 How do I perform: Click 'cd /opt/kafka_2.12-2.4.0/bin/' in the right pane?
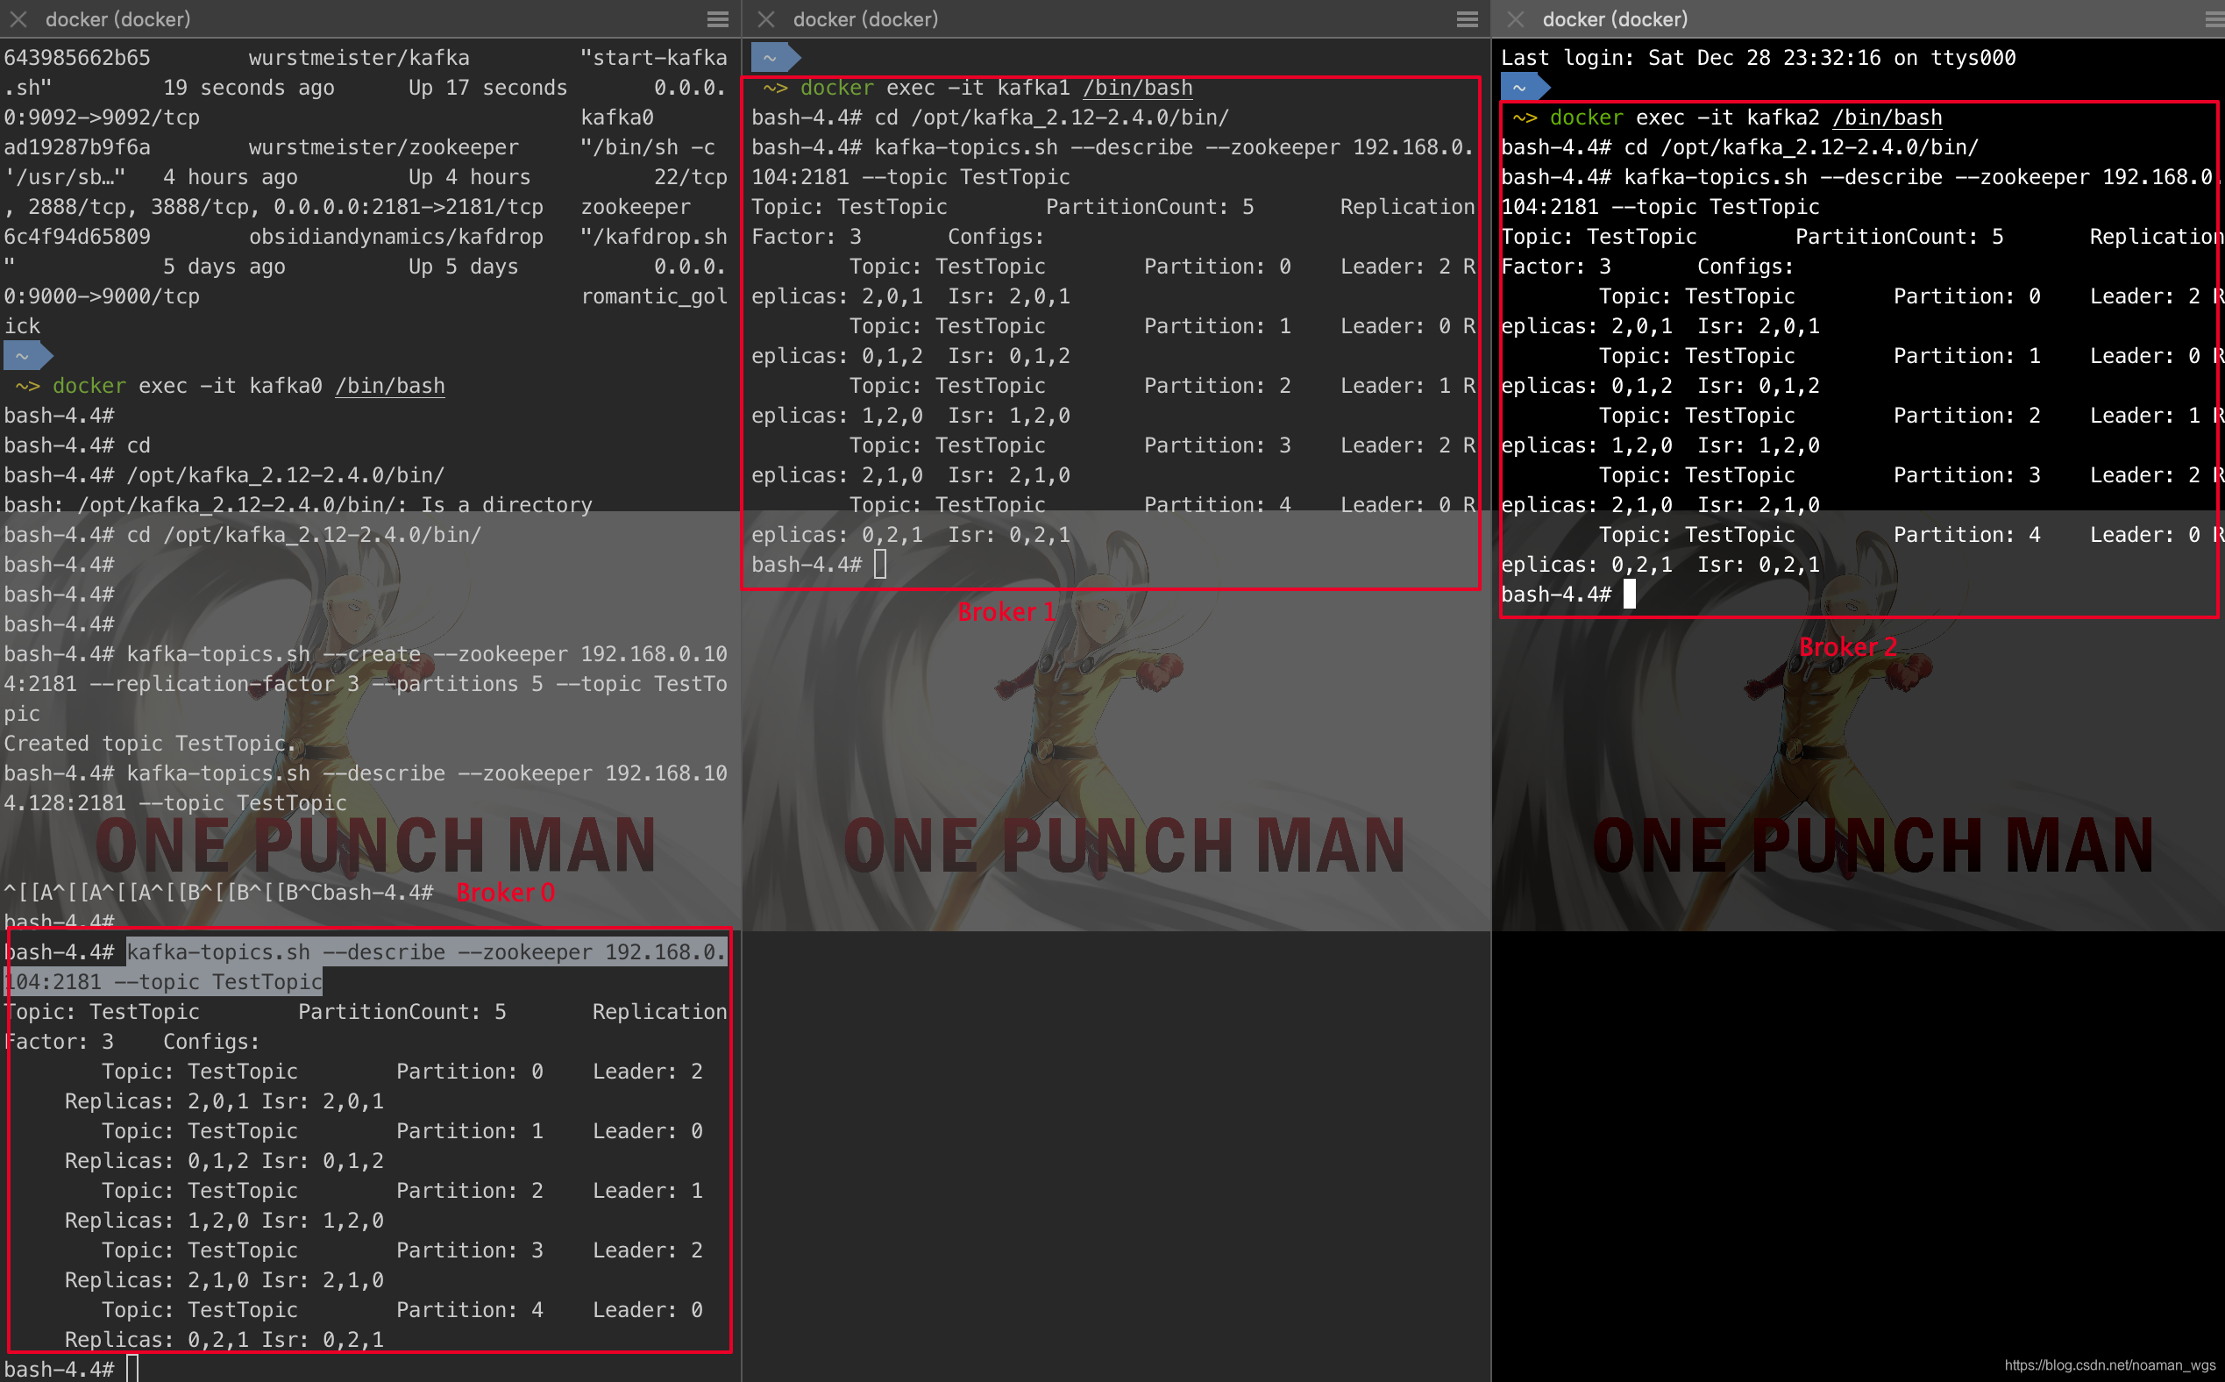1801,147
